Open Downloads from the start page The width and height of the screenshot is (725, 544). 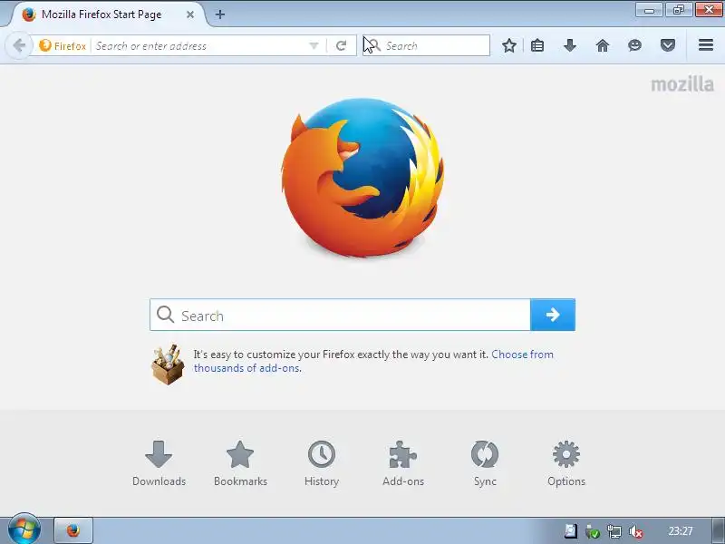point(159,463)
